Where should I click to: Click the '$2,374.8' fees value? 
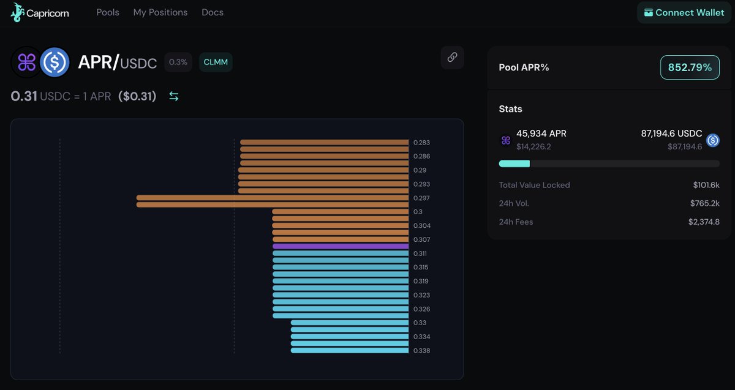(x=704, y=222)
